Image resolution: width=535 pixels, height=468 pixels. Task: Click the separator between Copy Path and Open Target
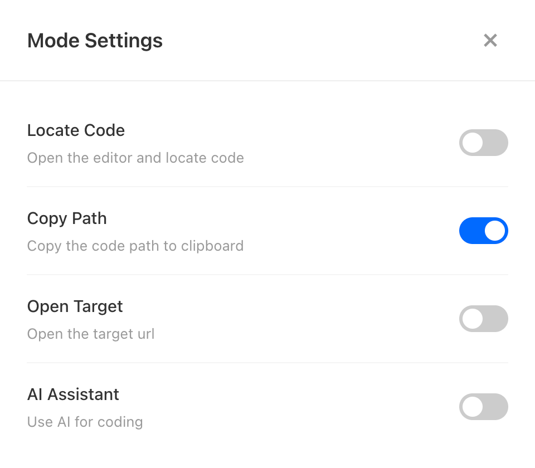pos(267,275)
